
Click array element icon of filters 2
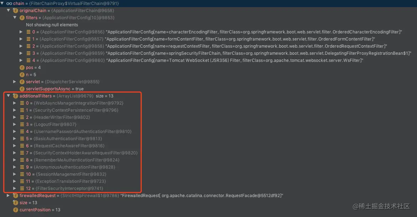tap(28, 46)
